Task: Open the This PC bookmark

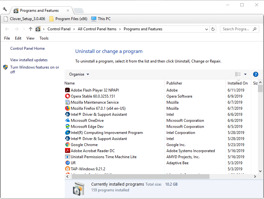Action: coord(101,19)
